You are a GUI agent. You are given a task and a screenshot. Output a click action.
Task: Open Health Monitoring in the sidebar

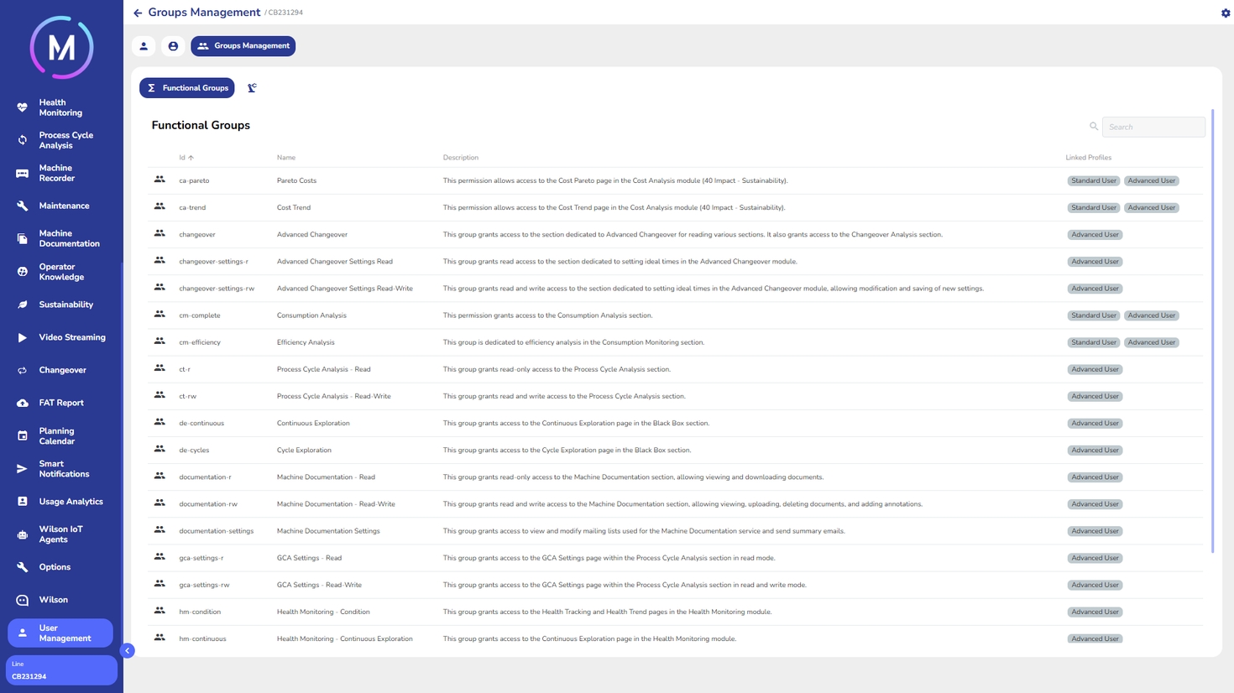coord(60,107)
